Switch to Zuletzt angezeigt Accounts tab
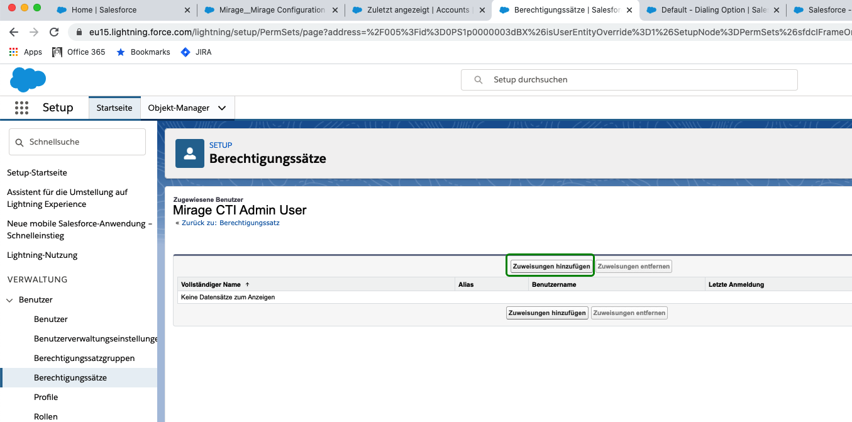Screen dimensions: 852x422 coord(419,10)
